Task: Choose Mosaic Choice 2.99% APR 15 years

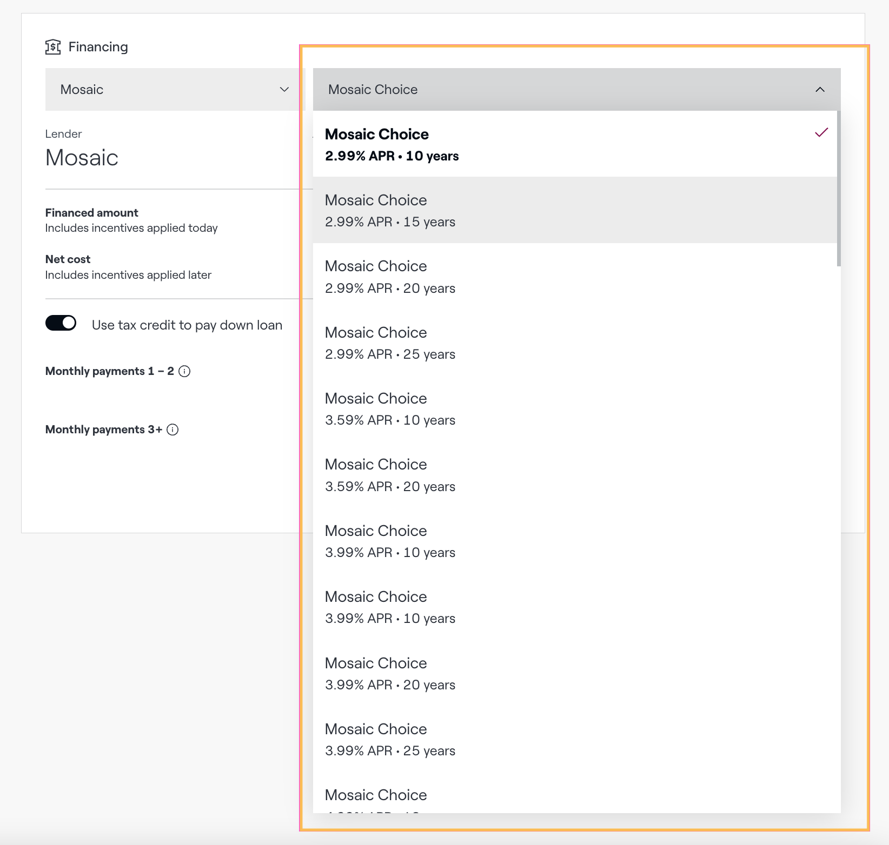Action: click(x=575, y=210)
